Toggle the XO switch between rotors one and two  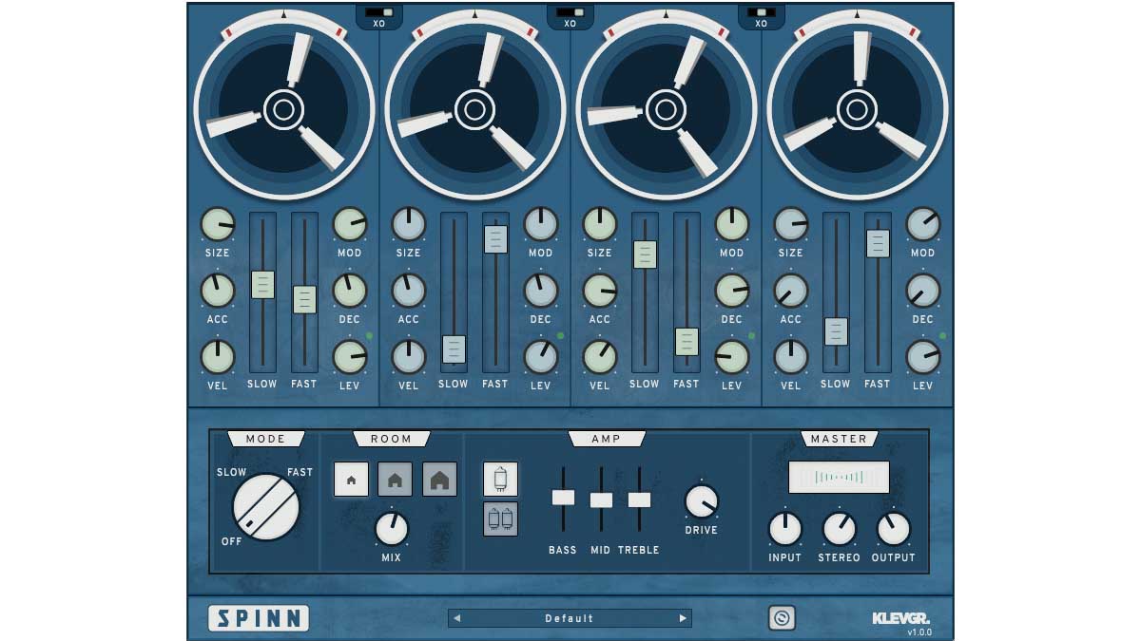click(x=379, y=13)
